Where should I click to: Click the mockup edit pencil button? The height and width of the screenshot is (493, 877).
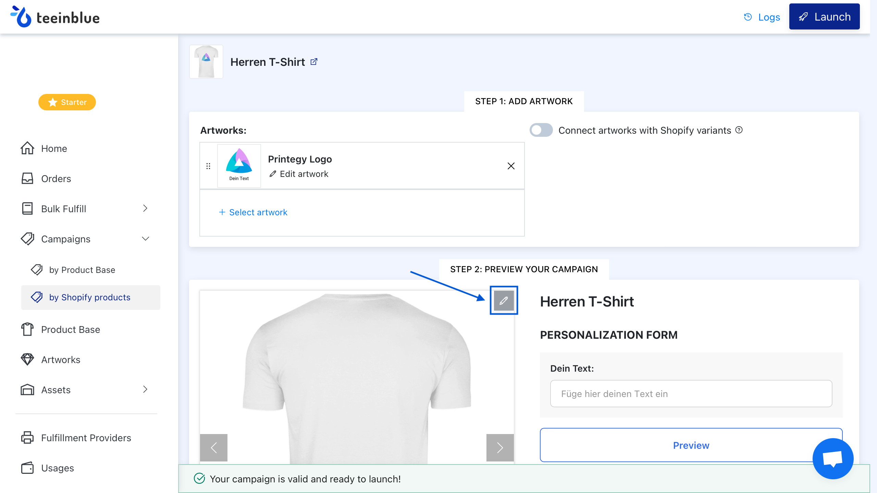[x=504, y=301]
